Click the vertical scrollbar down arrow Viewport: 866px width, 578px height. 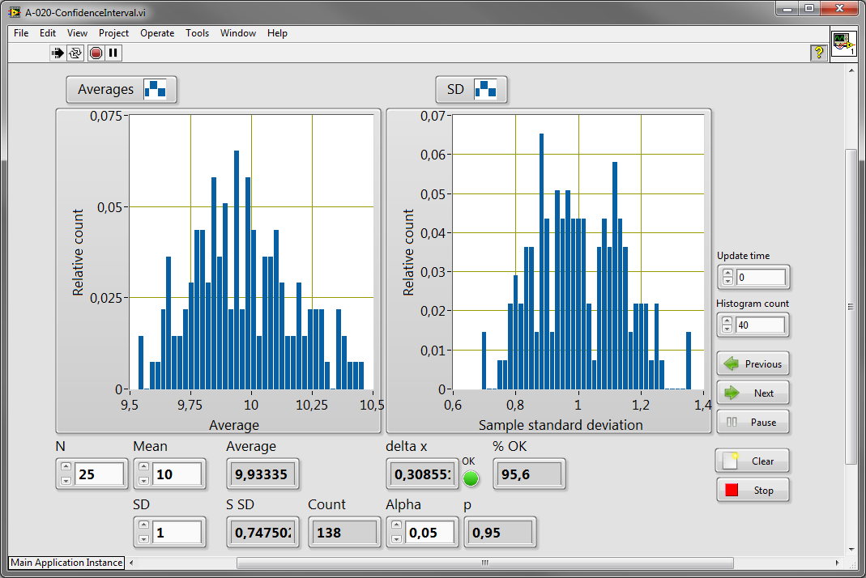pos(851,550)
